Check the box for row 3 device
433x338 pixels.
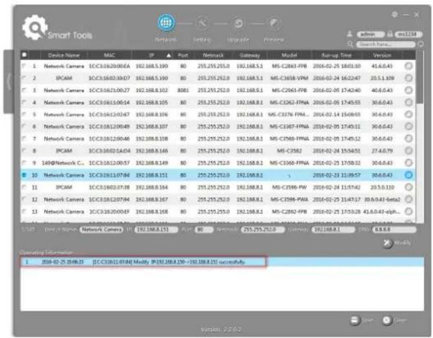[x=24, y=90]
